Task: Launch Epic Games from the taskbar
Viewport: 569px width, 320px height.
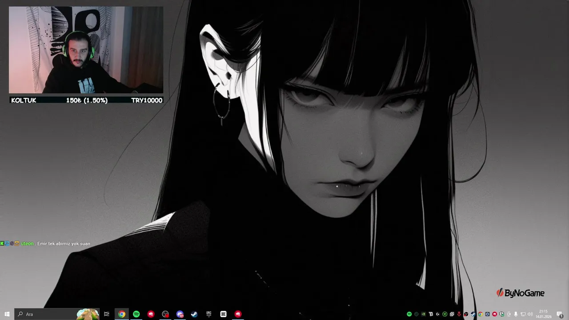Action: [208, 314]
